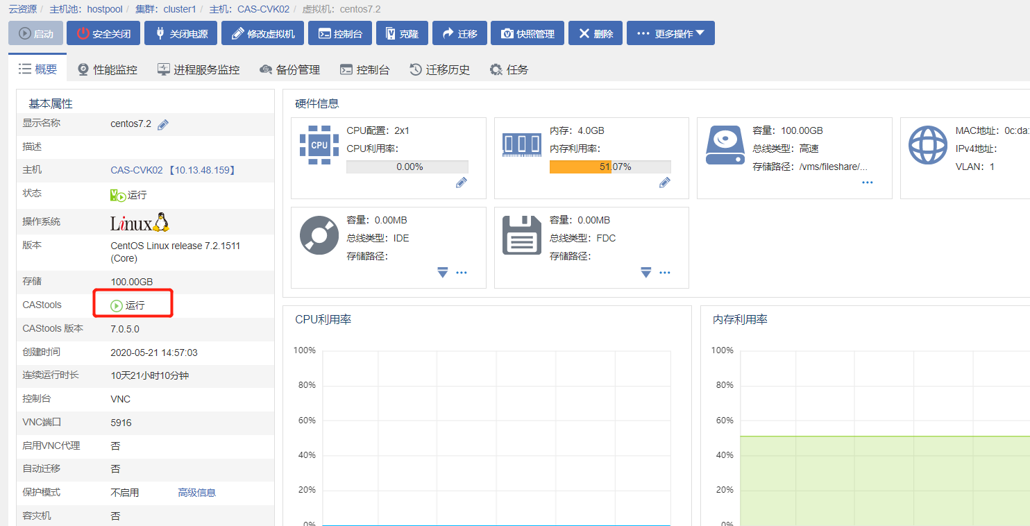Open the IDE optical drive's more options dots
Screen dimensions: 1030x526
[x=462, y=273]
